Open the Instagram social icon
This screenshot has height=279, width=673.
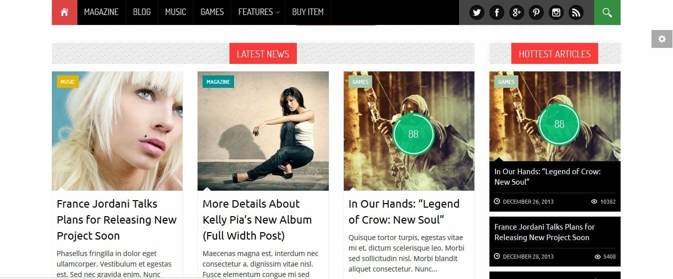(556, 12)
